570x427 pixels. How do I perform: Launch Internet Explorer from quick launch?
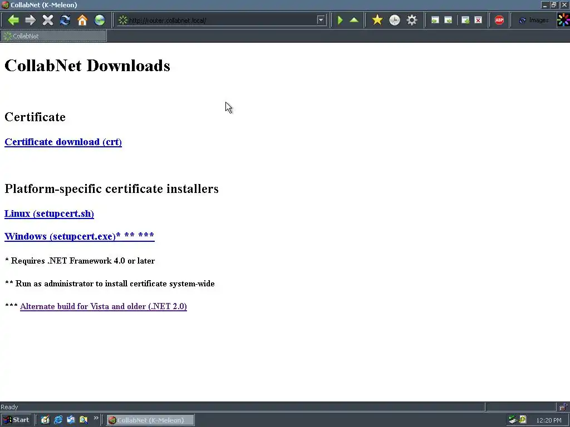(x=58, y=420)
